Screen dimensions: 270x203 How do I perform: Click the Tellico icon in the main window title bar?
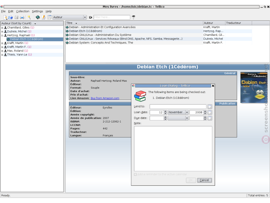(x=2, y=7)
